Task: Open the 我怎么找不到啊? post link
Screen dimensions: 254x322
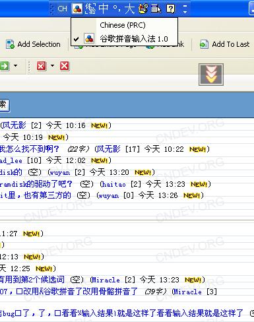Action: tap(29, 149)
